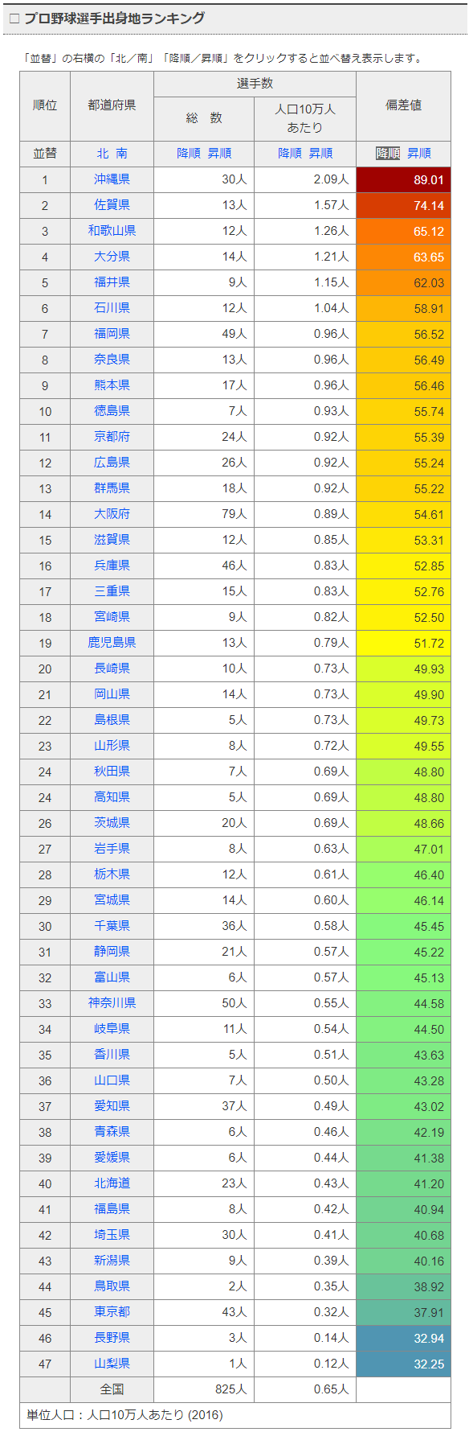Open the 北海道 link
Image resolution: width=469 pixels, height=1432 pixels.
click(x=112, y=1183)
